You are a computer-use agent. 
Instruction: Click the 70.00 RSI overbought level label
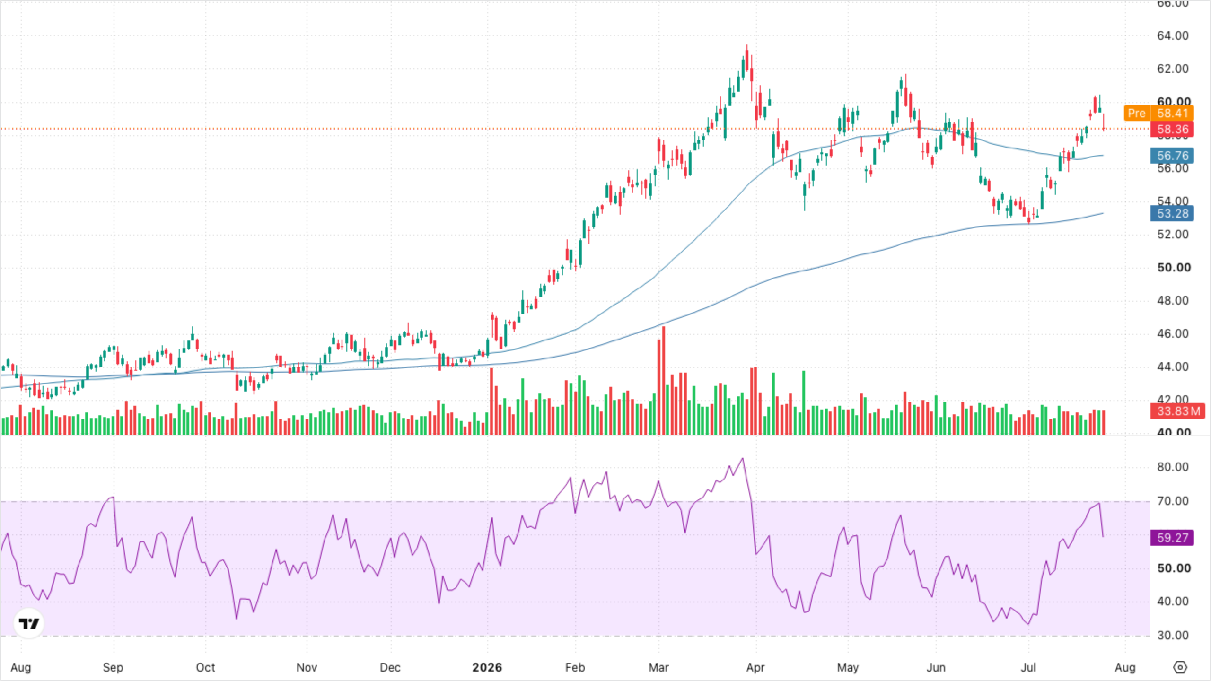[x=1173, y=501]
